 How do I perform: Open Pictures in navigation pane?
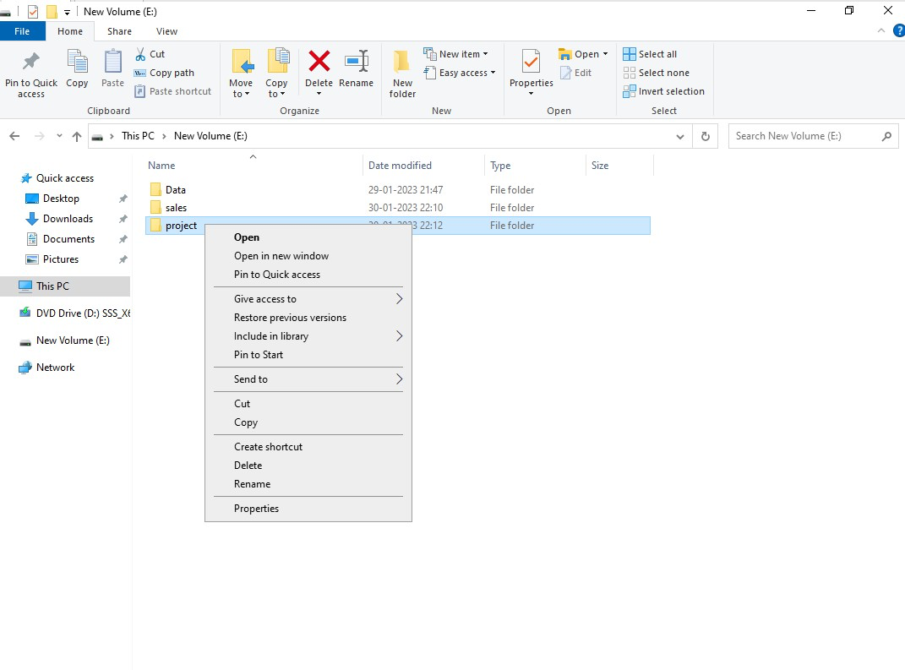tap(61, 259)
